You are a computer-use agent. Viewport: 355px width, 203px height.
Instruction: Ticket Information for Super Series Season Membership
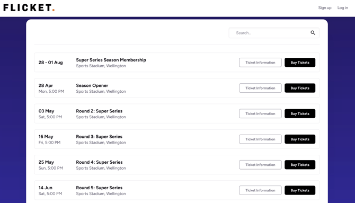coord(260,63)
